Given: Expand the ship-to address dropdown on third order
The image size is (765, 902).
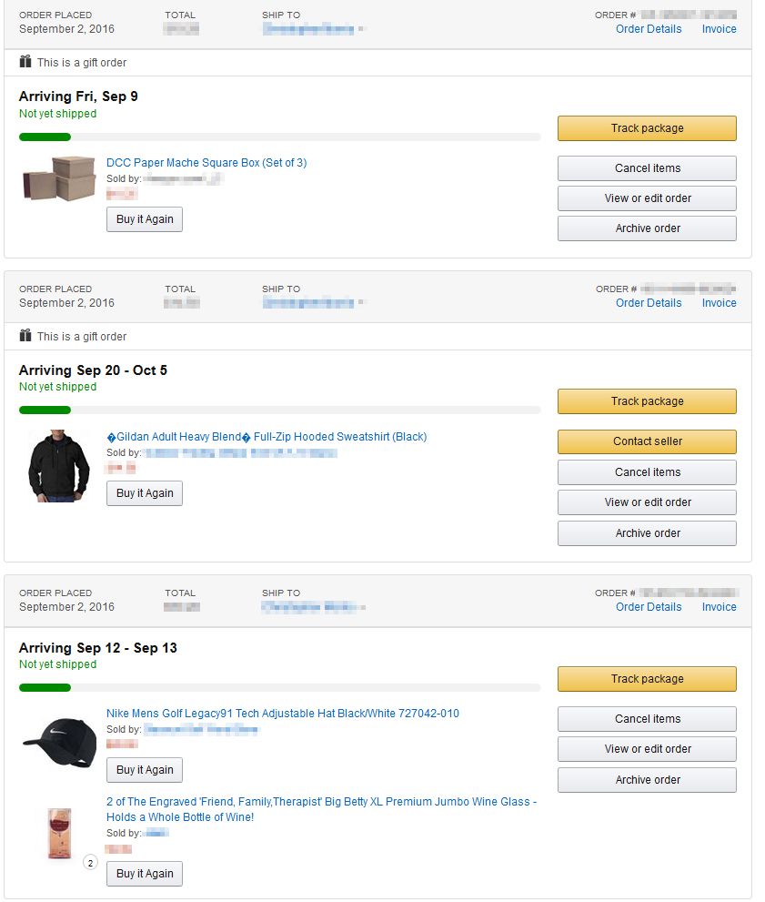Looking at the screenshot, I should tap(362, 607).
